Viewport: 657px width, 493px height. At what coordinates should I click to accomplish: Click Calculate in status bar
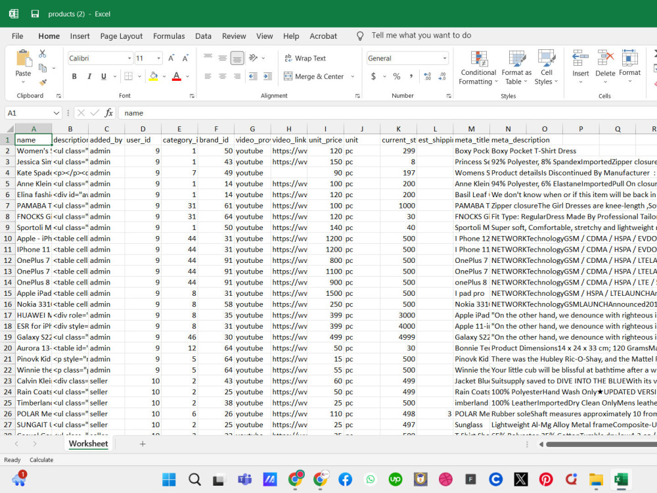pyautogui.click(x=41, y=460)
